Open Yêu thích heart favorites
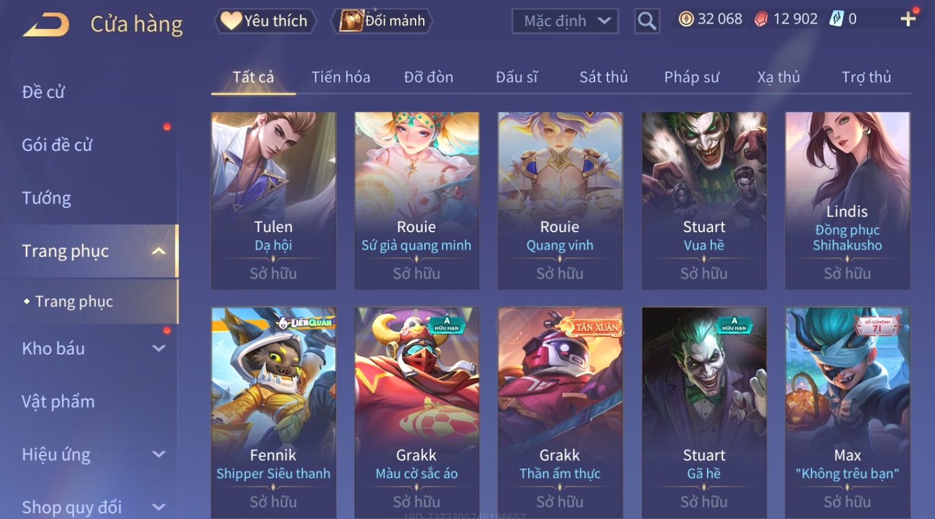Image resolution: width=935 pixels, height=519 pixels. pos(265,21)
